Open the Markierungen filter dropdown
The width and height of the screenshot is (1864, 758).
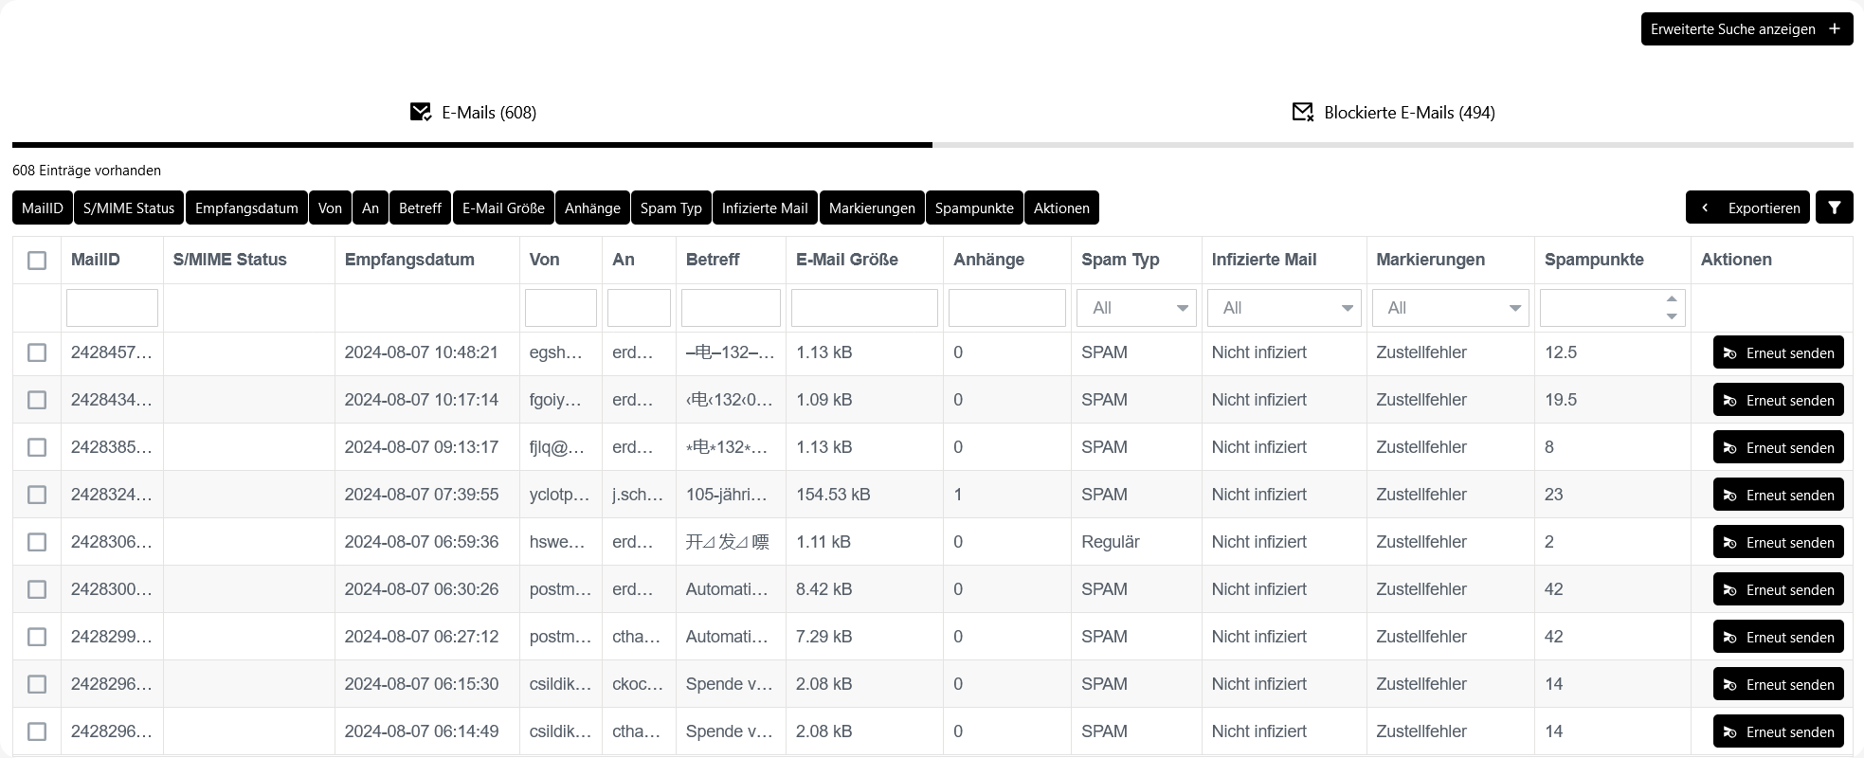tap(1450, 308)
